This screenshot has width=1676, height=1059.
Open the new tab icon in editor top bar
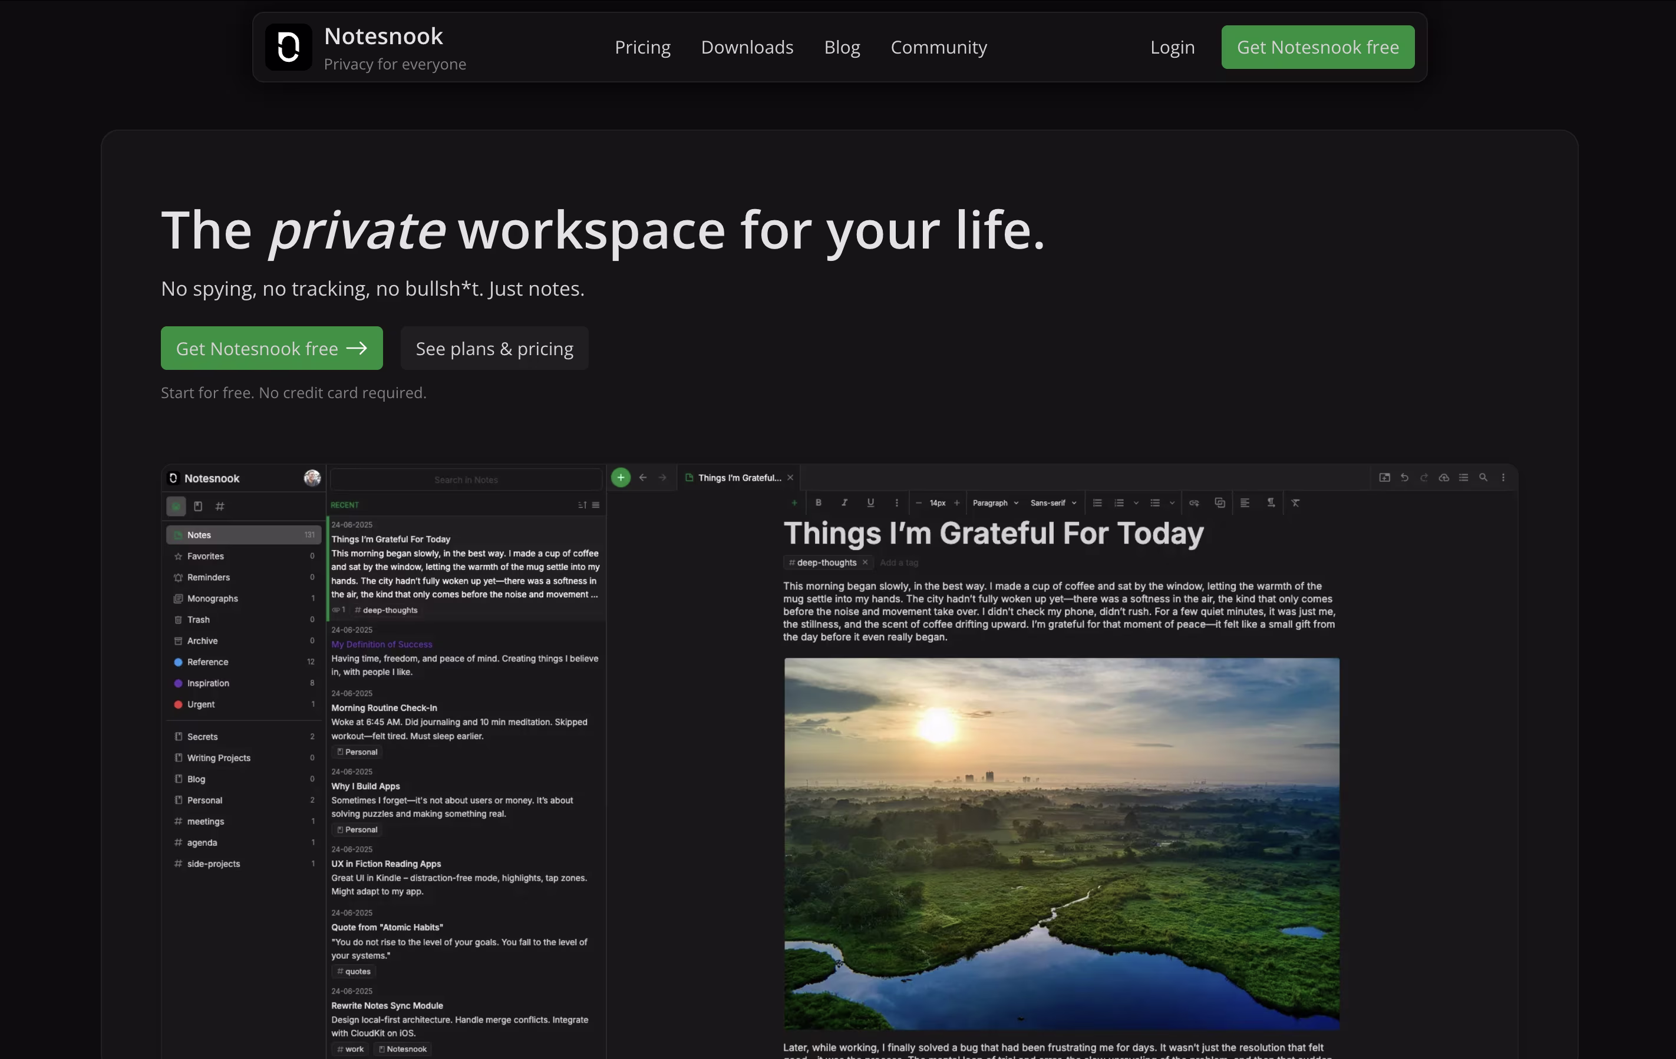tap(1384, 477)
